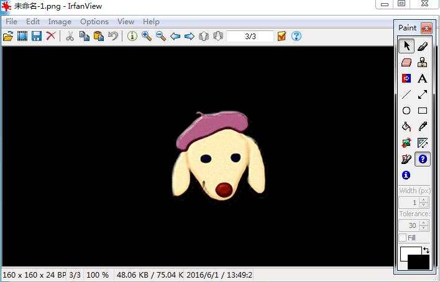Select the ellipse tool in Paint
The width and height of the screenshot is (440, 282).
coord(406,111)
